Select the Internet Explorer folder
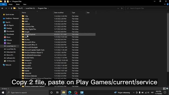Viewport: 169px width, 95px height. click(x=30, y=34)
